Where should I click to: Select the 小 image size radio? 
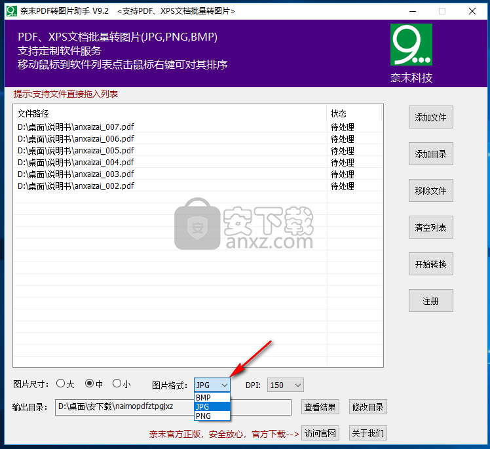click(117, 383)
